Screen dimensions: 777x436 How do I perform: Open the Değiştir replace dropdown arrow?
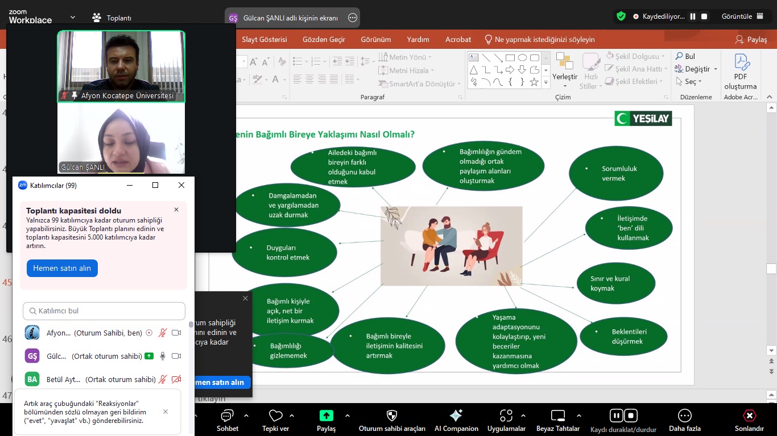tap(716, 69)
